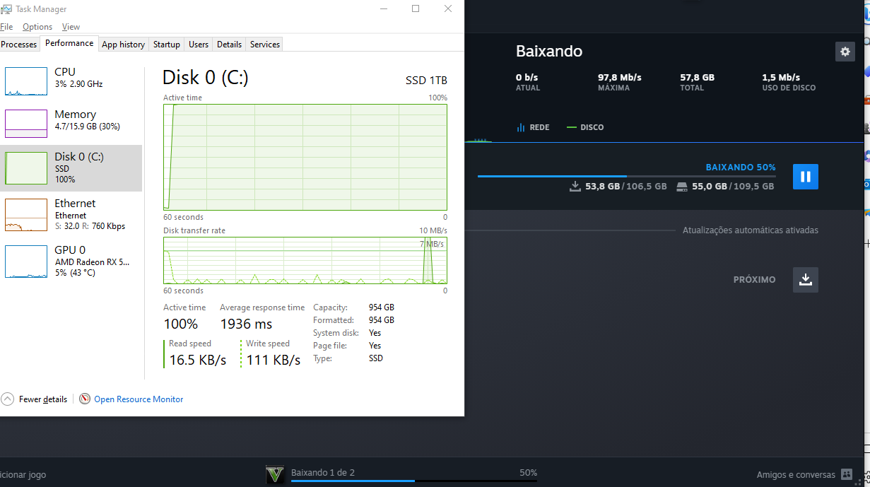Image resolution: width=870 pixels, height=487 pixels.
Task: Switch to the App history tab
Action: [123, 44]
